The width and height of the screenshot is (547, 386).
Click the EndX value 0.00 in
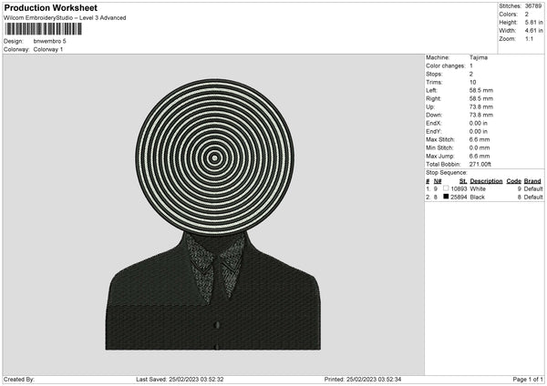pos(479,123)
